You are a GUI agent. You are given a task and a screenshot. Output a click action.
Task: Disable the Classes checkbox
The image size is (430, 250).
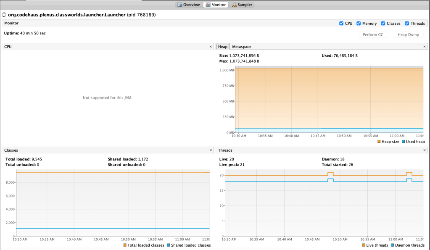pyautogui.click(x=383, y=24)
